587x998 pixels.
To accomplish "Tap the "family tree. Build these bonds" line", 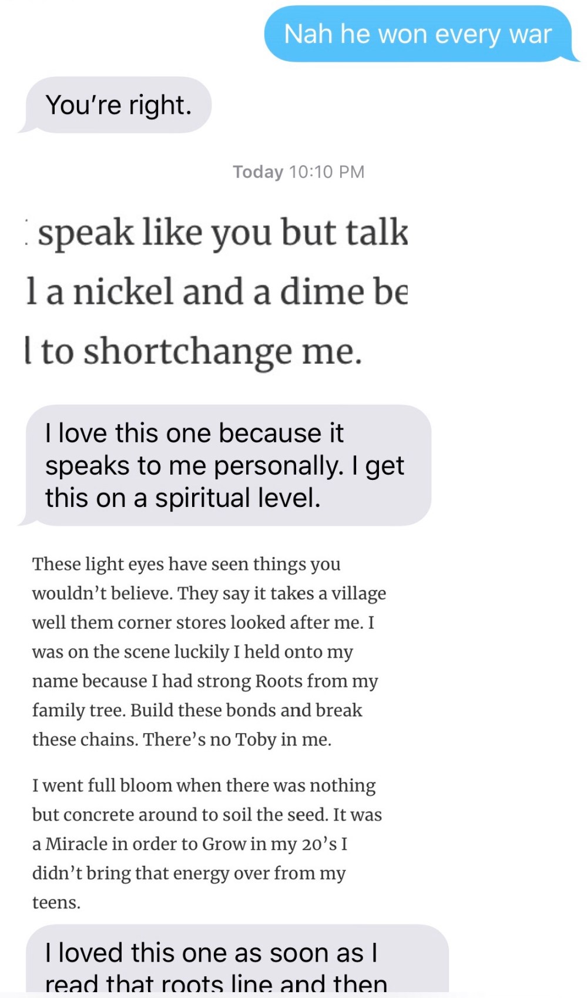I will point(197,710).
